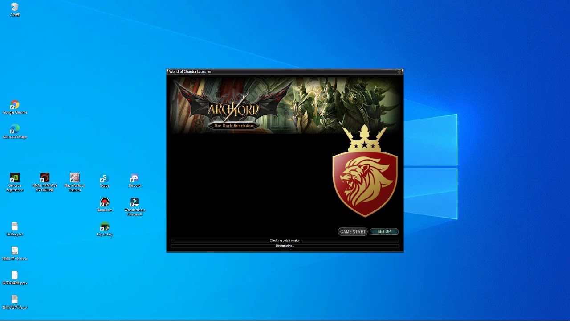Open the Microsoft Edge desktop shortcut

pyautogui.click(x=15, y=132)
